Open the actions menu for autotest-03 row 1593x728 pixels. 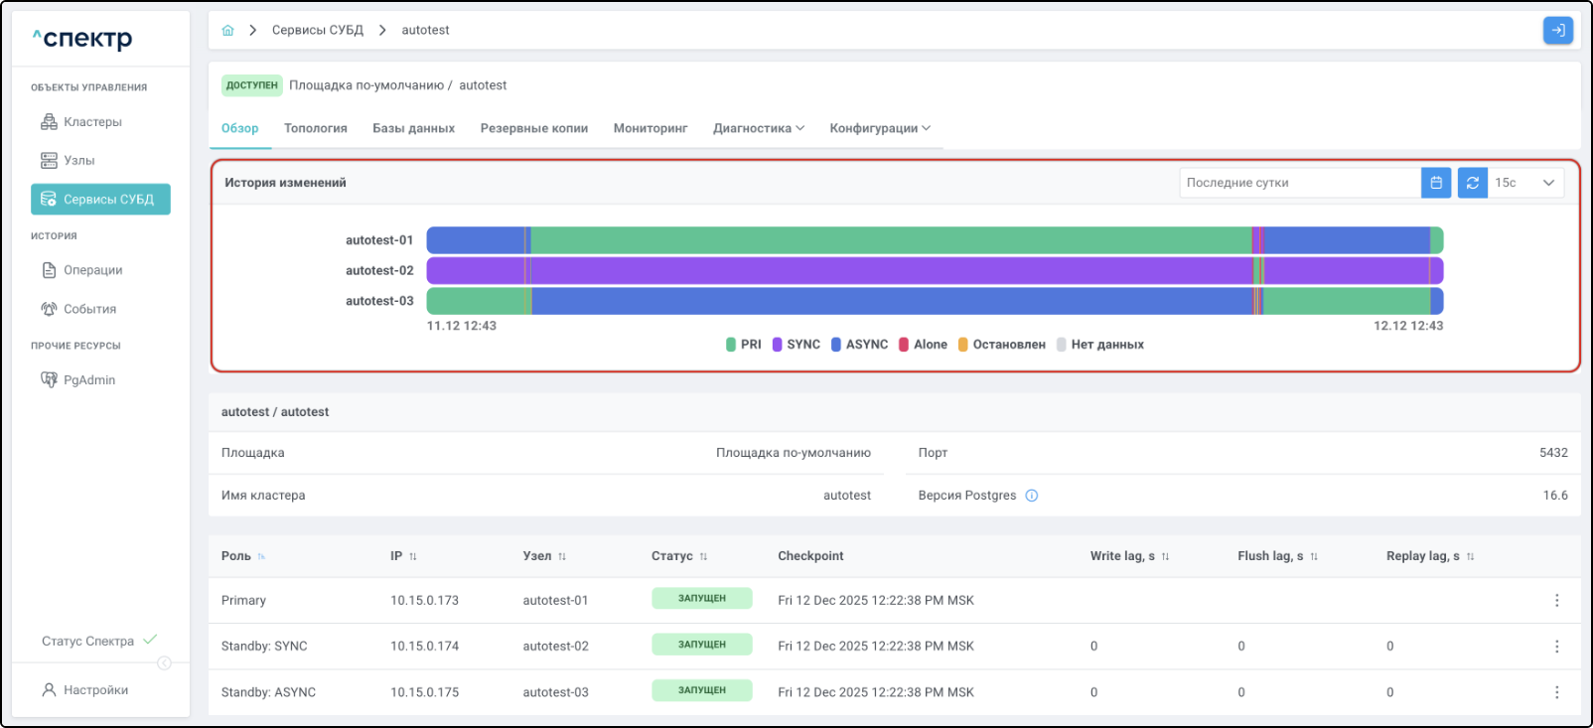(1556, 692)
